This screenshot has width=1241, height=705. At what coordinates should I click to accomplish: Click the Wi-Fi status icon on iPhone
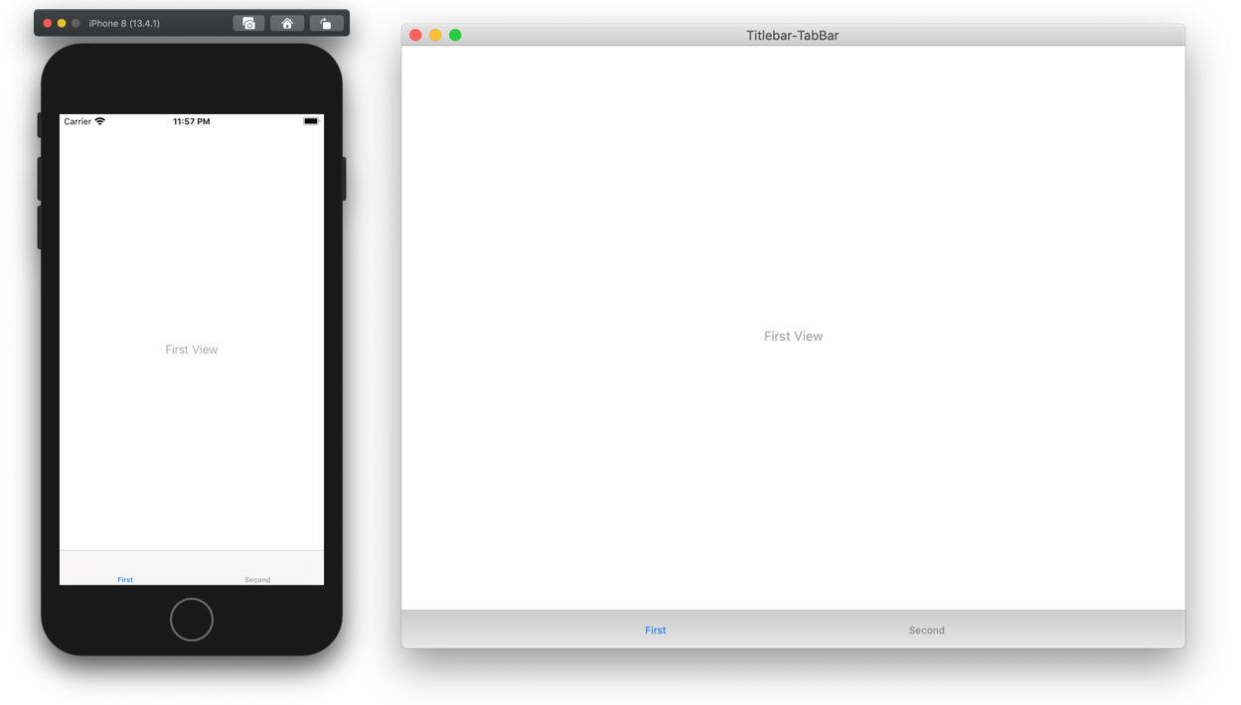click(99, 121)
